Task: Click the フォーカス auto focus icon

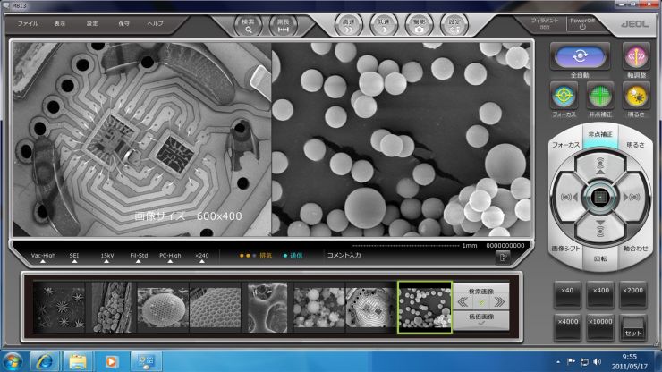Action: click(564, 97)
